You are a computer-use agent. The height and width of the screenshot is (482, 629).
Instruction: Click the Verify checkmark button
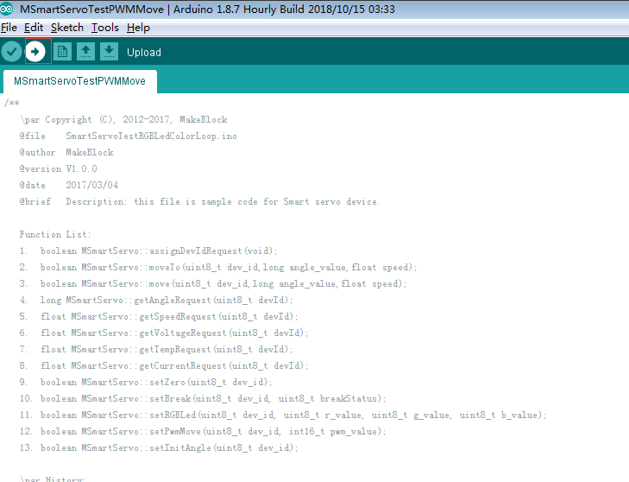click(x=11, y=52)
